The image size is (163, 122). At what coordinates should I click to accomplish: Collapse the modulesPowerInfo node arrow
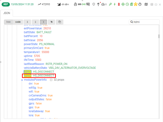(x=22, y=80)
